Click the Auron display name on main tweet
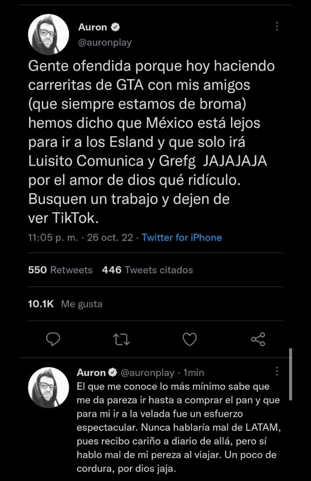 point(92,27)
